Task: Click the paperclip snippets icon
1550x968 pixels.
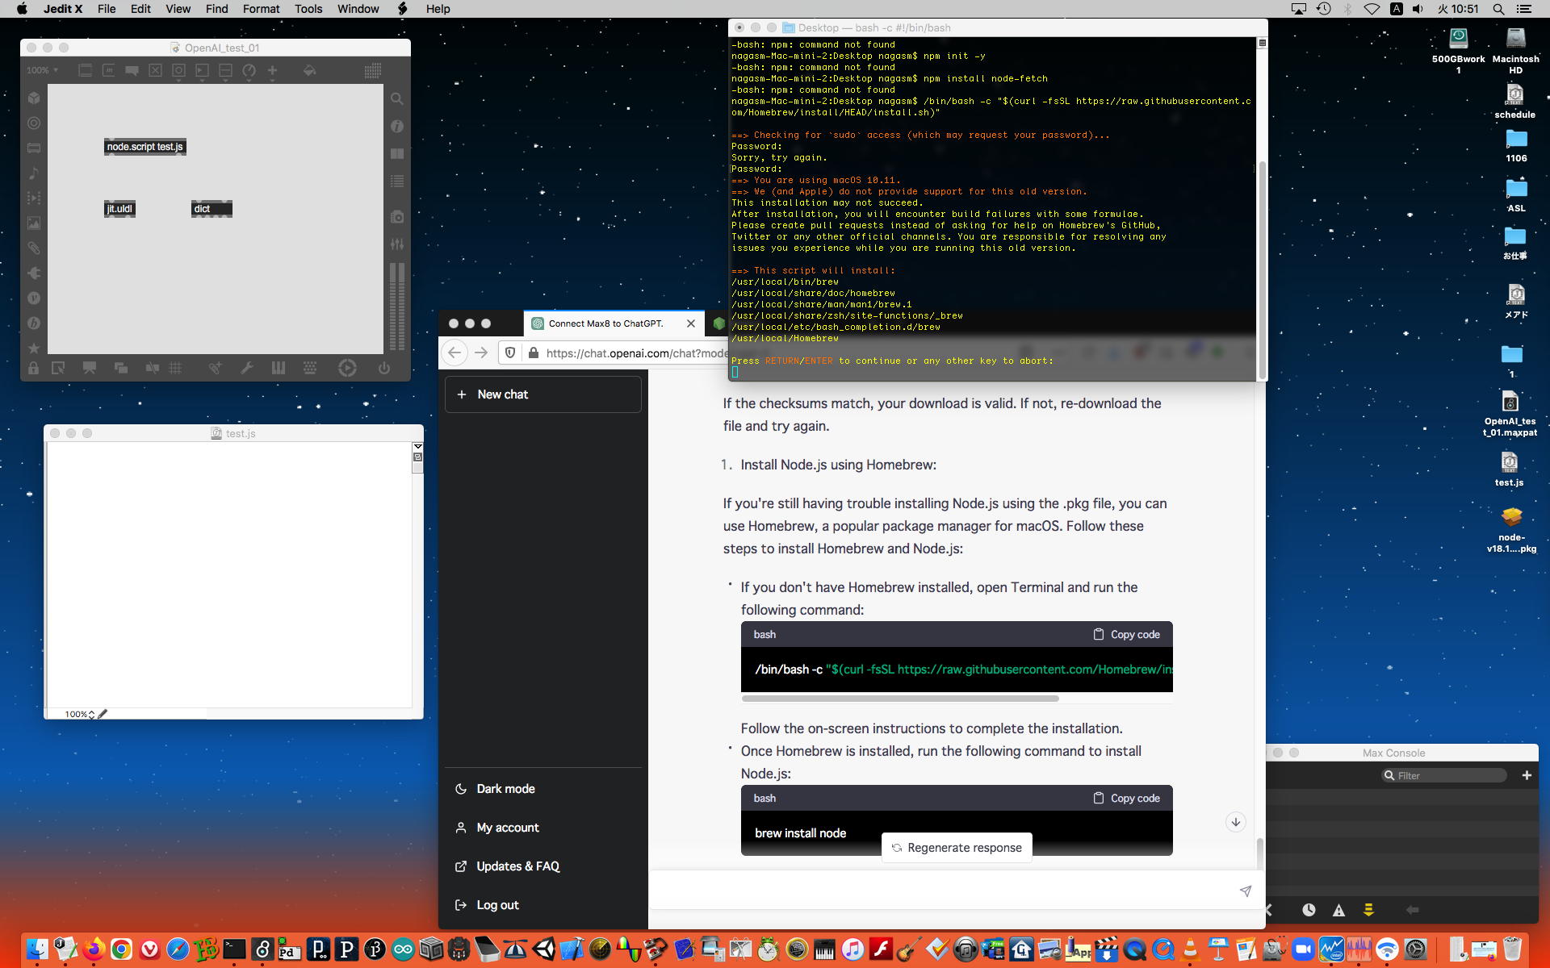Action: (34, 248)
